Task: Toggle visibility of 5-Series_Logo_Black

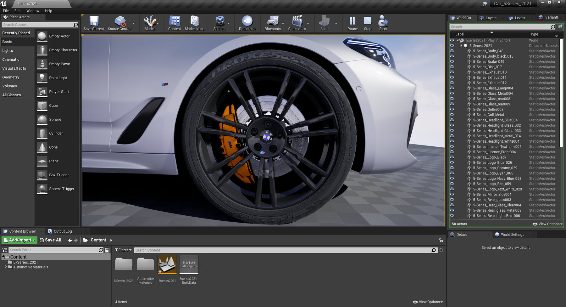Action: (x=452, y=157)
